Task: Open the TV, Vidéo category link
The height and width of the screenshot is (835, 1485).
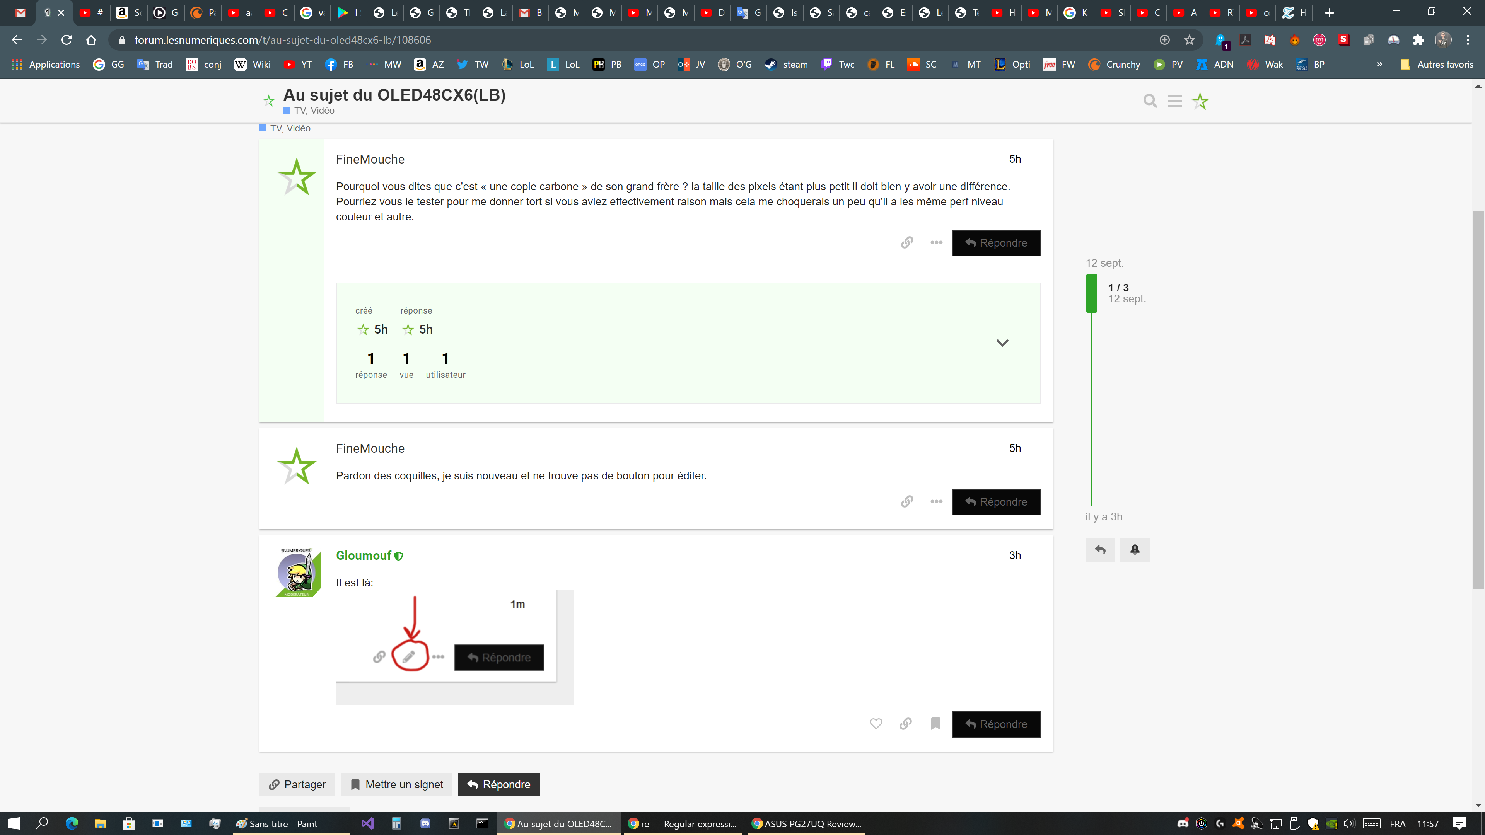Action: tap(314, 111)
